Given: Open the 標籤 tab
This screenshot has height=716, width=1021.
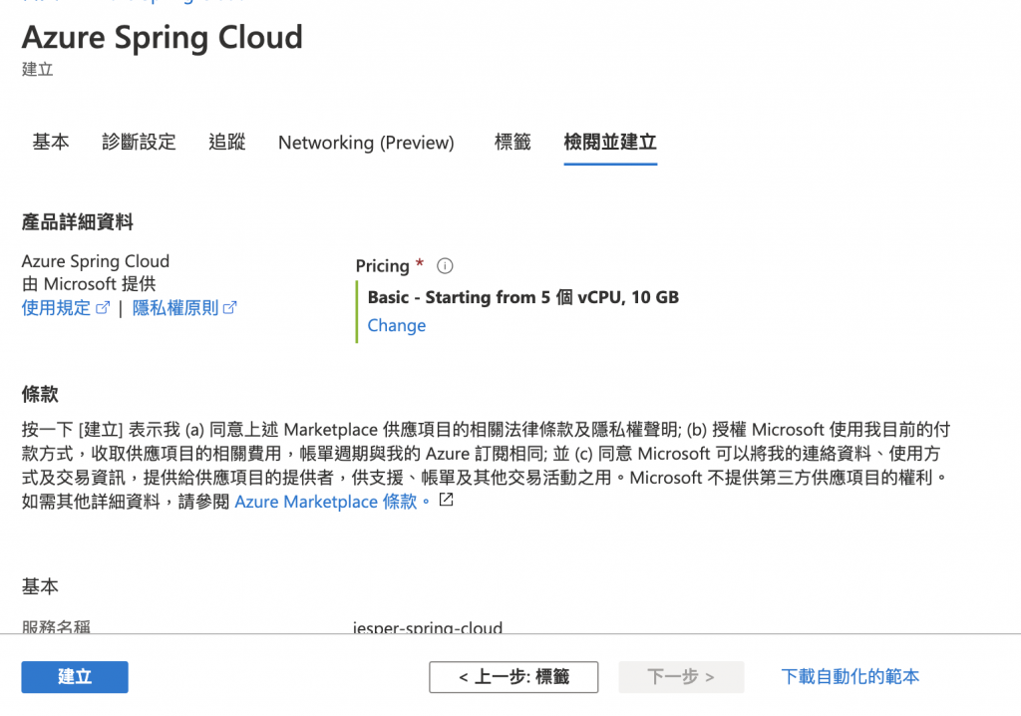Looking at the screenshot, I should 512,143.
